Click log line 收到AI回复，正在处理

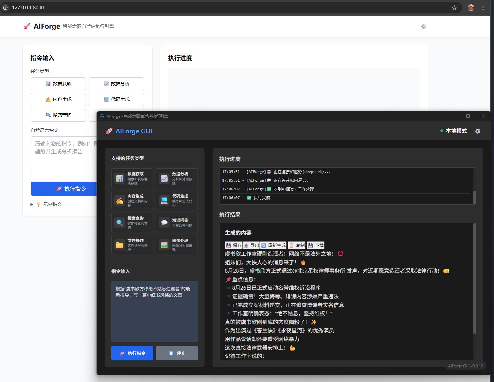tap(271, 189)
